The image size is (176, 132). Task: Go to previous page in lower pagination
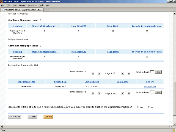coord(99,94)
